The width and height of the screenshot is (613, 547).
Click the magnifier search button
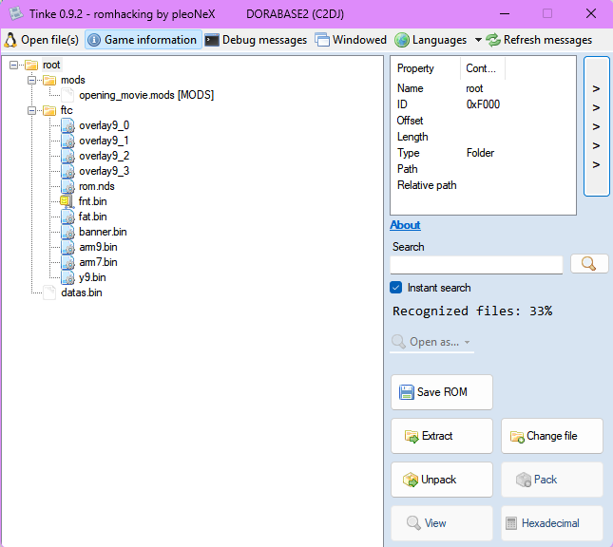click(x=589, y=264)
